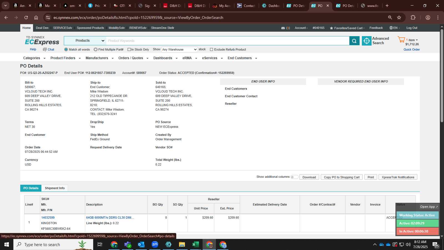Click the Log Out link
444x250 pixels.
(x=412, y=28)
